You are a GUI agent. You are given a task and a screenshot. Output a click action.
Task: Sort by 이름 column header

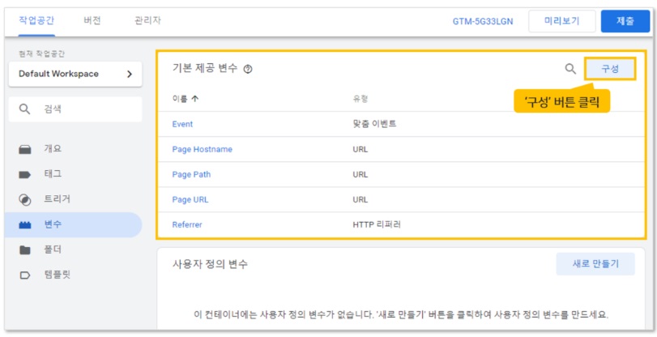coord(180,99)
